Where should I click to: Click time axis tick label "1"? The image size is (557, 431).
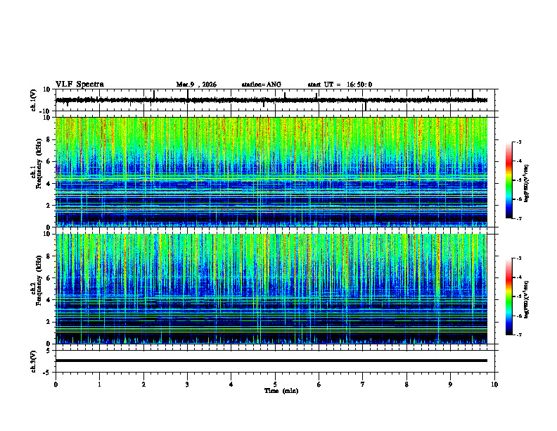click(100, 385)
